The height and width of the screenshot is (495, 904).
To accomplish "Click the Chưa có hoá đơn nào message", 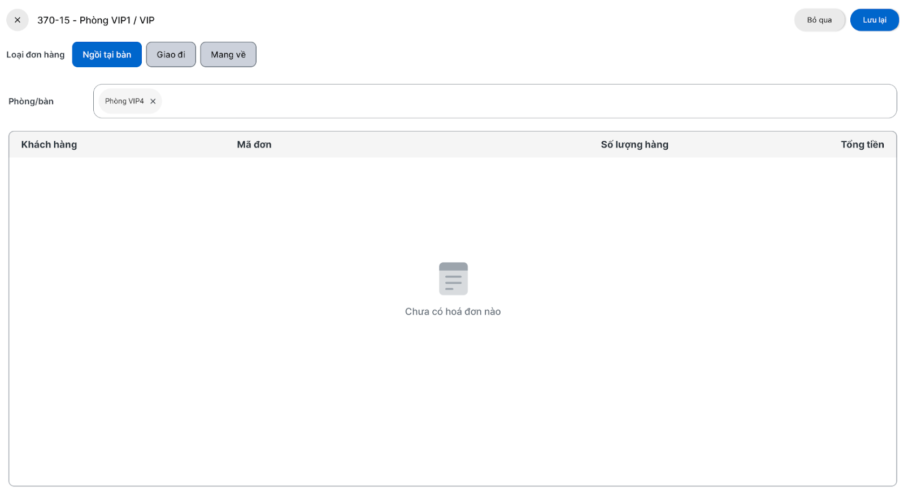I will point(453,311).
